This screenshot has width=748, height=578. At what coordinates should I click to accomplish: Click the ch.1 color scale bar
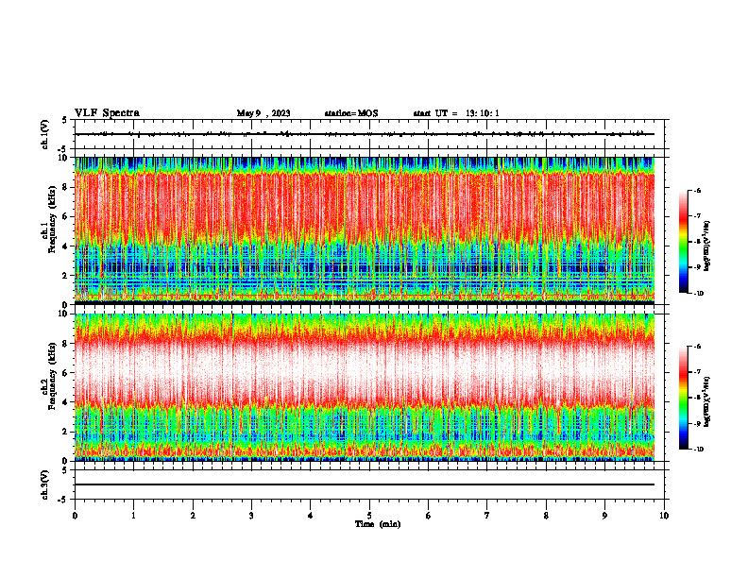[x=684, y=242]
